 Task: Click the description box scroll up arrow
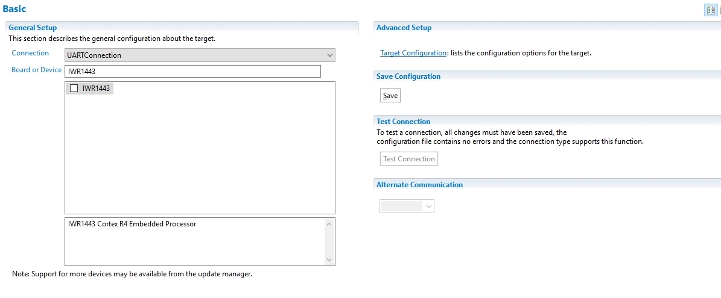(x=329, y=224)
